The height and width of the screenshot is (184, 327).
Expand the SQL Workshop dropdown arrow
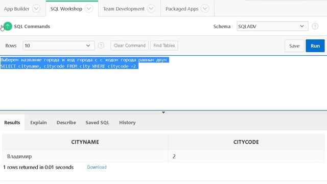pyautogui.click(x=89, y=9)
